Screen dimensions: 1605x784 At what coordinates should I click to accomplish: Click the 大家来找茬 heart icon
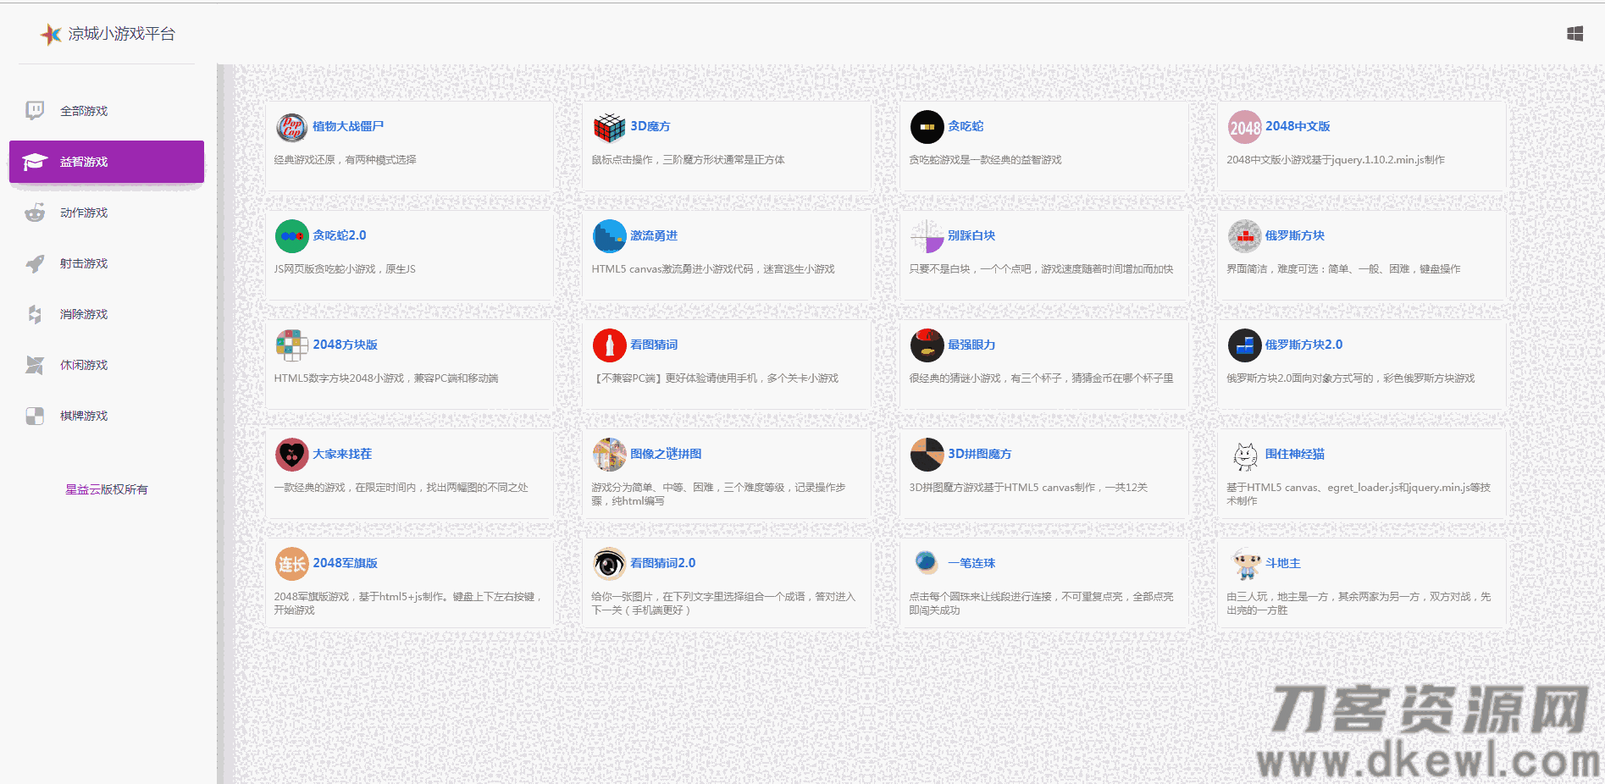pyautogui.click(x=291, y=455)
